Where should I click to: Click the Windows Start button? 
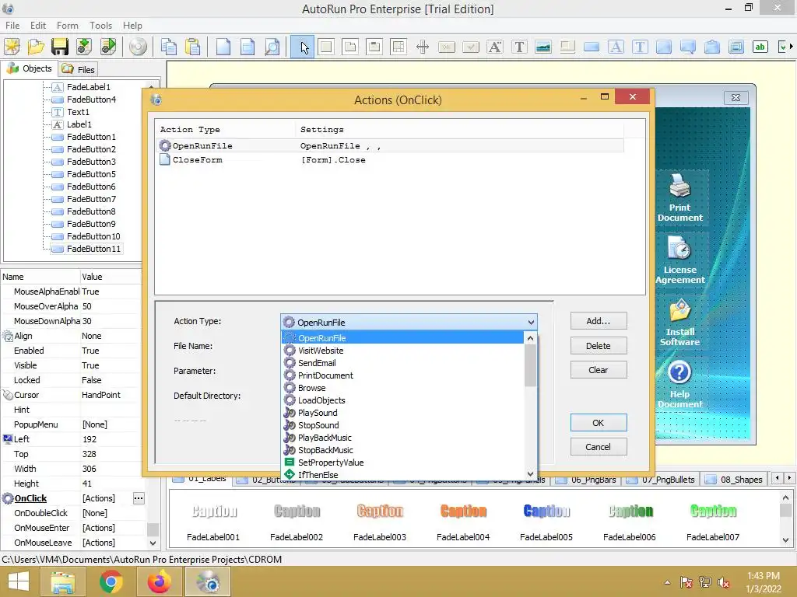click(x=19, y=581)
